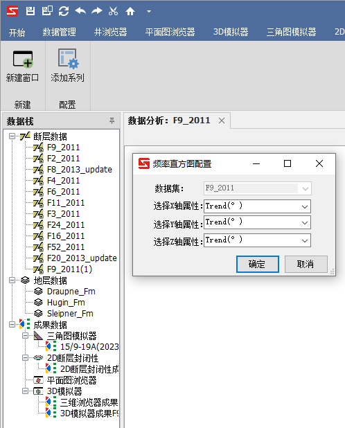The height and width of the screenshot is (428, 345).
Task: Switch to the 3D模拟器 ribbon tab
Action: click(231, 33)
